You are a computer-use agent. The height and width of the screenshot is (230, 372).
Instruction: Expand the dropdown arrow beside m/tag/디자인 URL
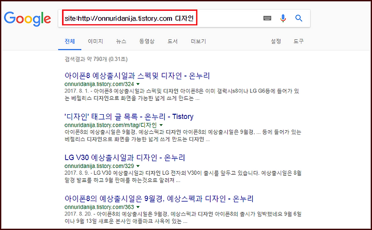[161, 125]
